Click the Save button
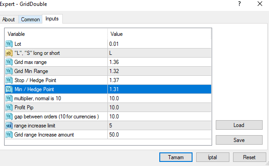 (239, 140)
